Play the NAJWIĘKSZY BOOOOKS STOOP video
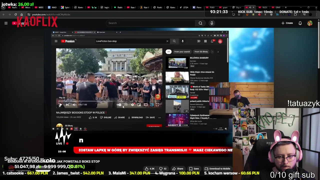Viewport: 320px width, 180px height. [x=60, y=105]
